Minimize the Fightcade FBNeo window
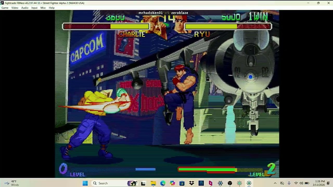This screenshot has height=187, width=333. pyautogui.click(x=308, y=3)
